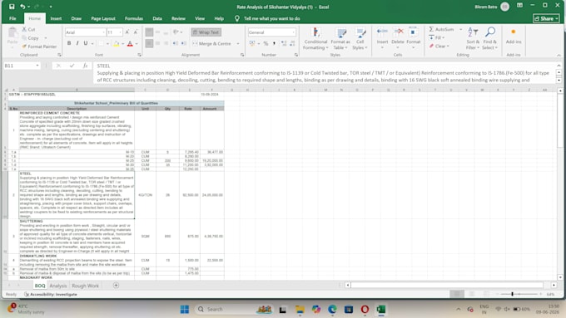The image size is (566, 318).
Task: Click Accessibility: Investigate in the status bar
Action: [x=51, y=295]
